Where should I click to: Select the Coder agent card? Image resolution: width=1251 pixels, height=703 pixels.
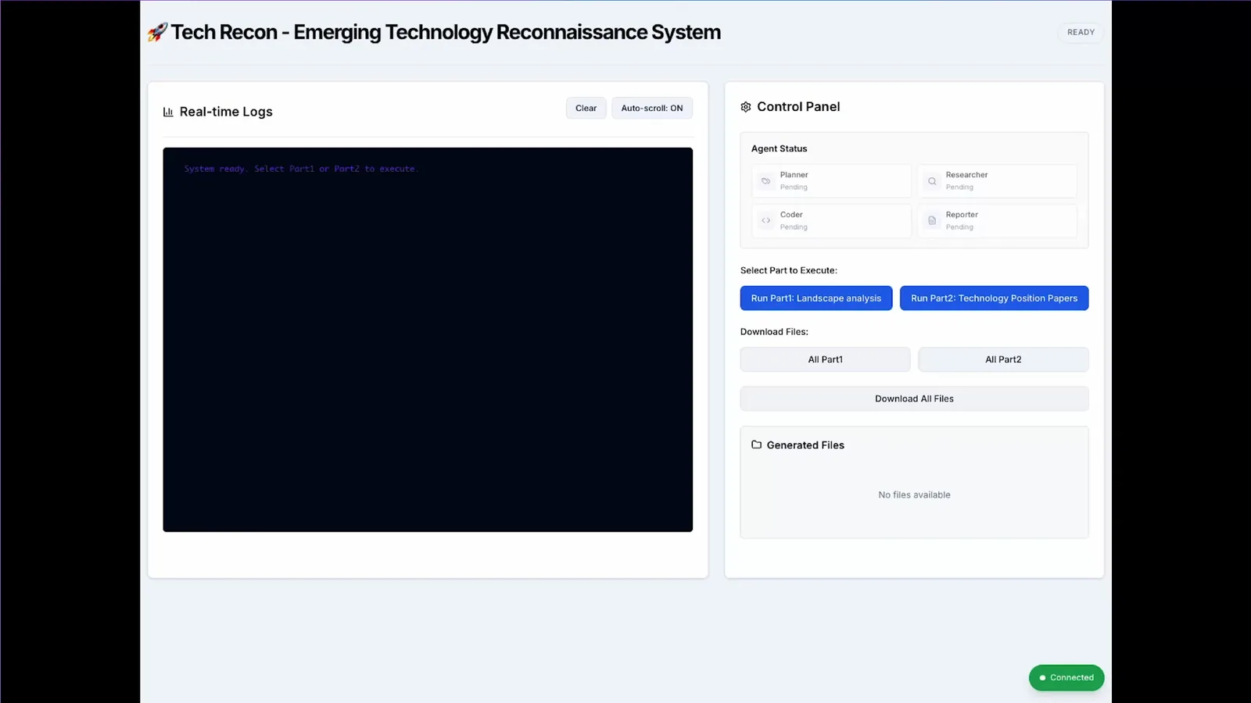point(832,221)
